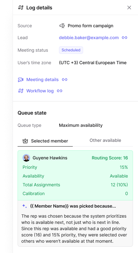
Task: Open the Meeting details link
Action: tap(42, 80)
